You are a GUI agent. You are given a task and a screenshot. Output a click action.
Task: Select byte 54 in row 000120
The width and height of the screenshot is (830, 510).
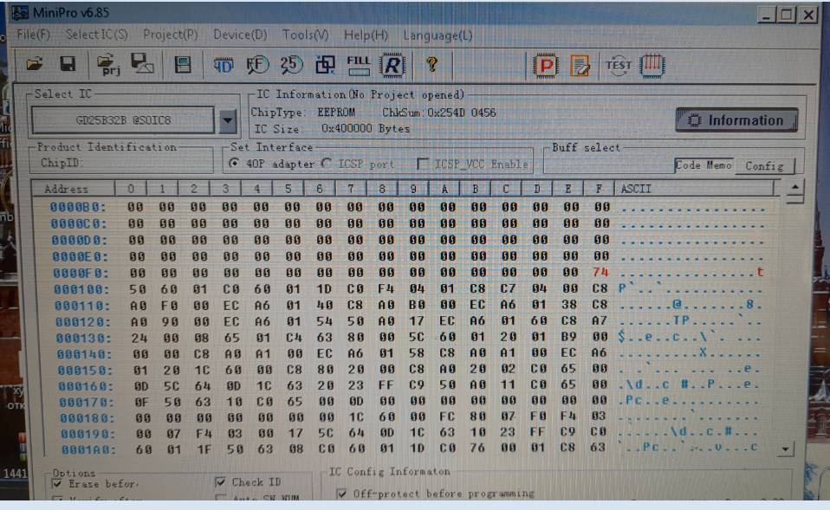coord(324,321)
